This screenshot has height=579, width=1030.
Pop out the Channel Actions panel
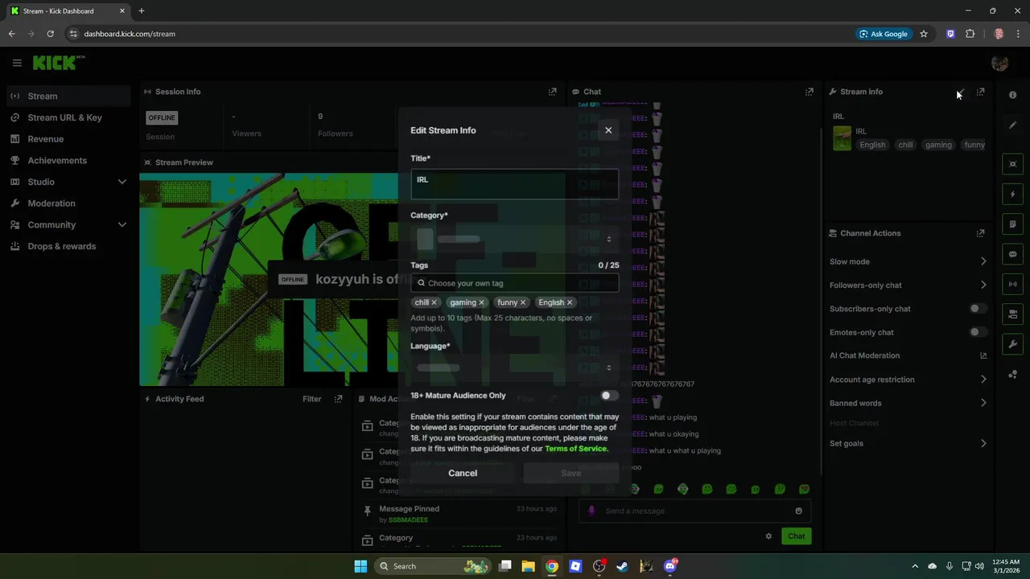pos(980,233)
